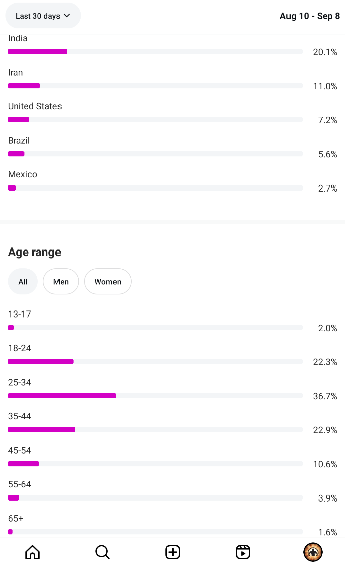Filter age range by Women

107,282
